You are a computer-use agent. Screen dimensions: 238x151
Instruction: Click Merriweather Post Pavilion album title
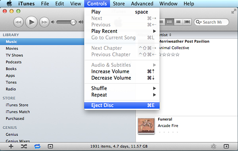click(x=184, y=42)
